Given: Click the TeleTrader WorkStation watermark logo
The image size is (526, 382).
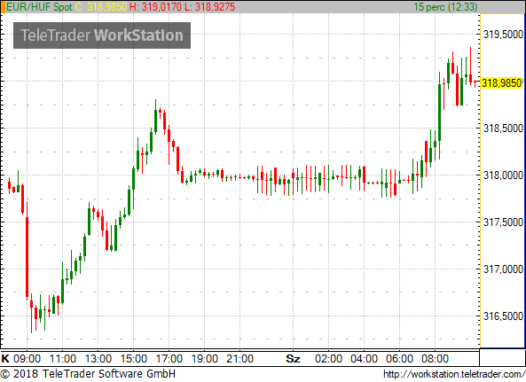Looking at the screenshot, I should click(102, 35).
